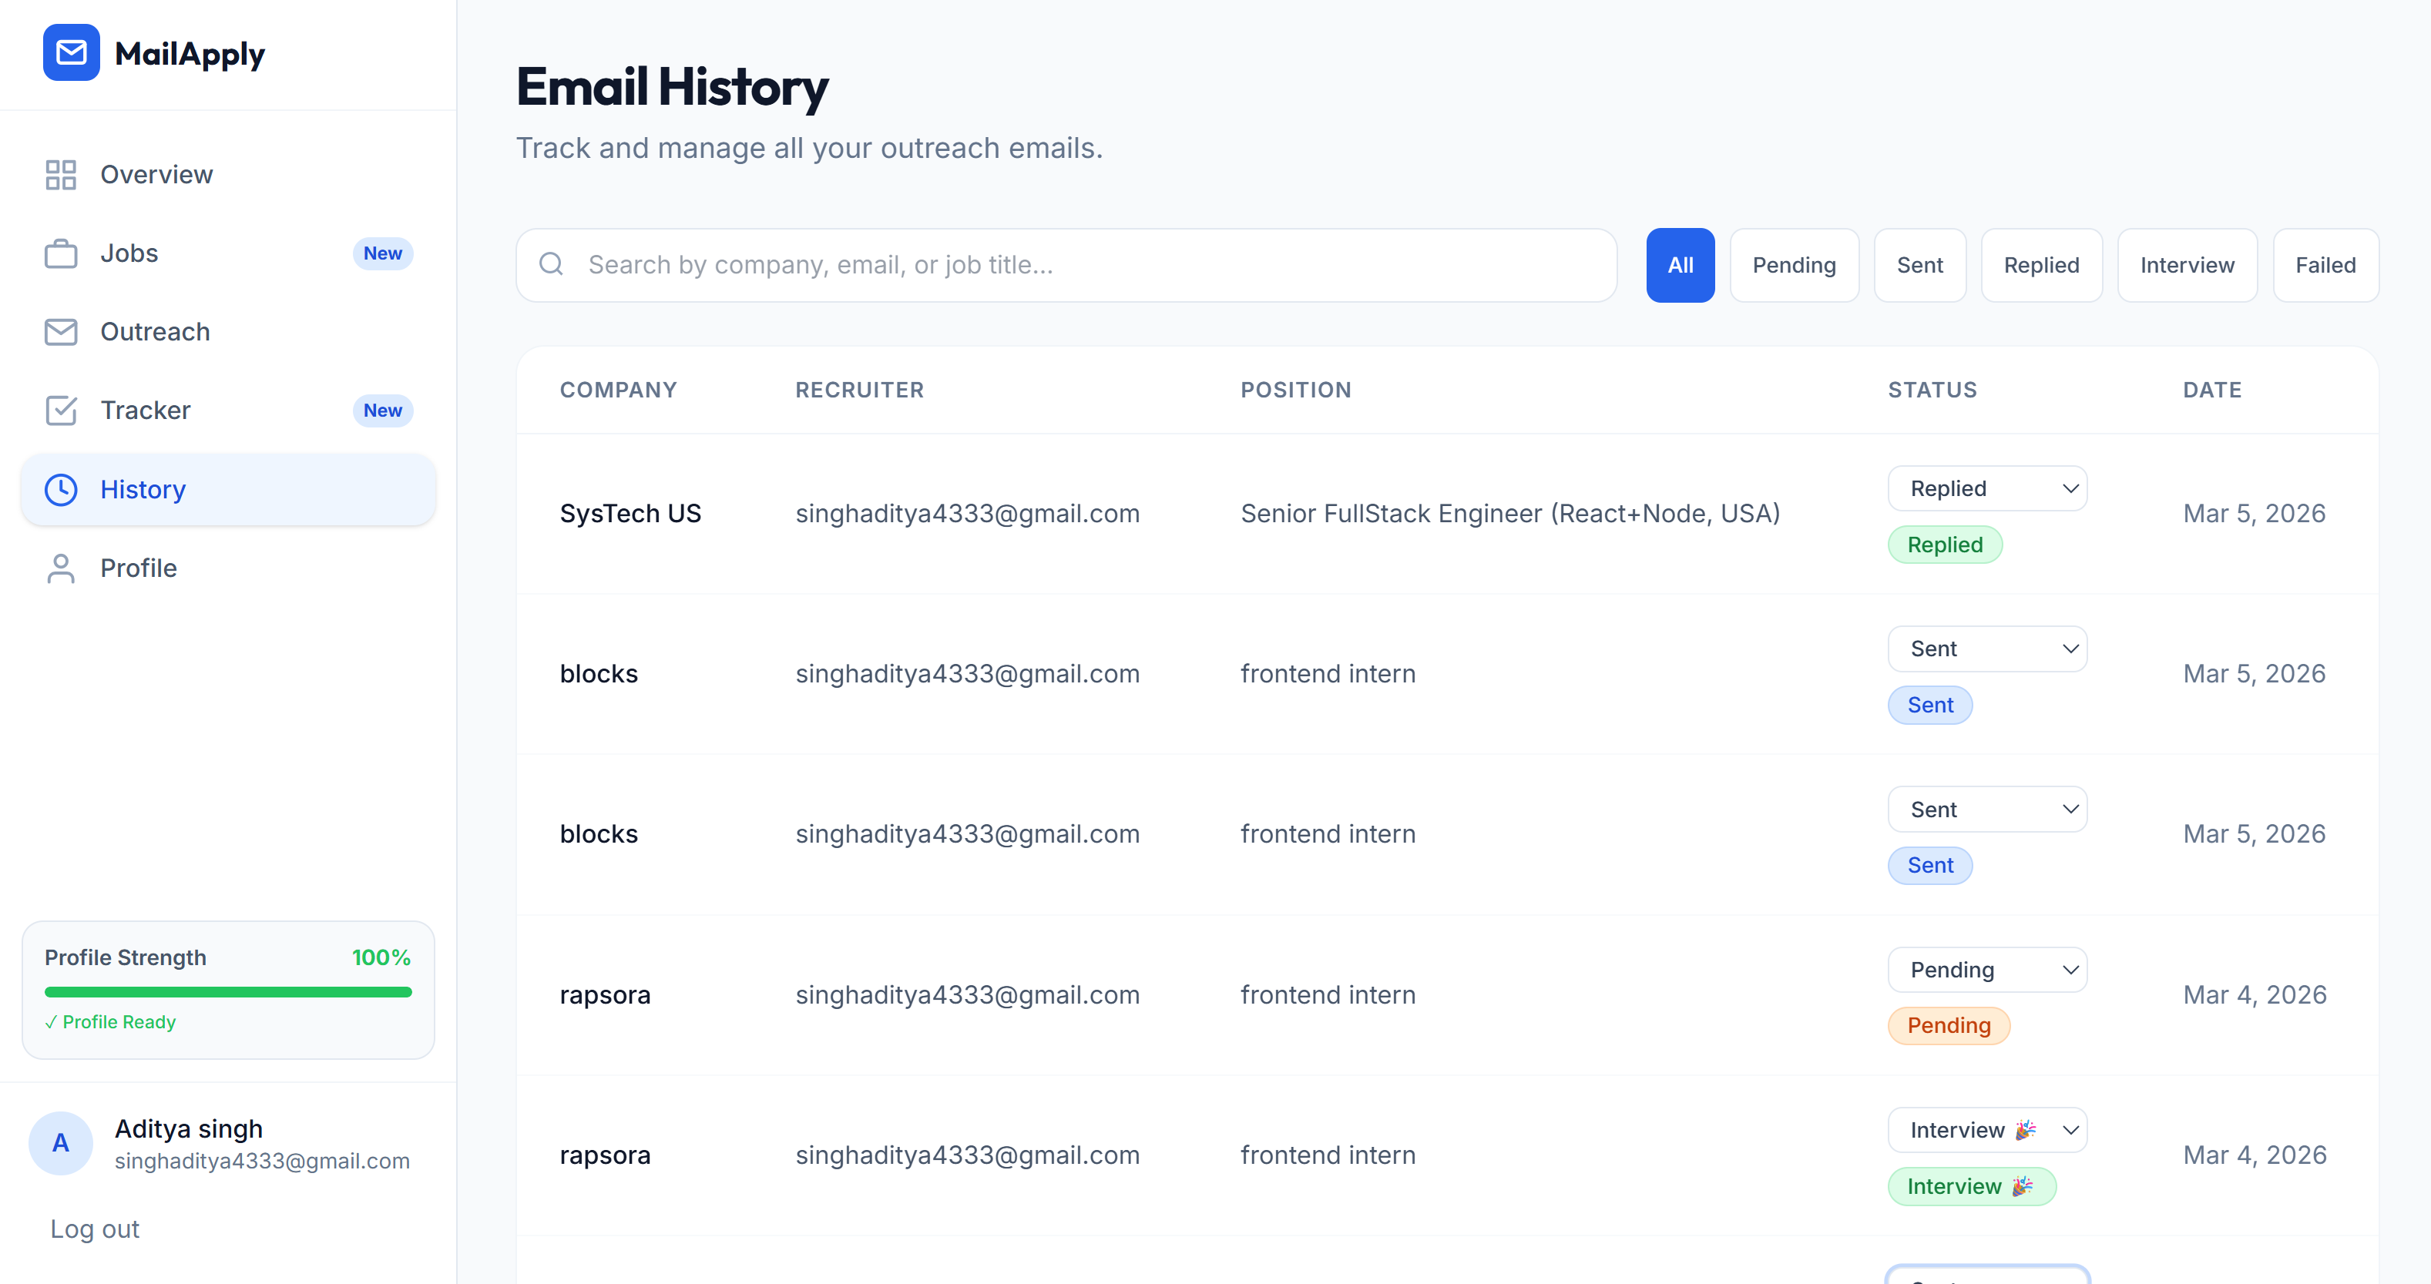Open the status dropdown for SysTech US
This screenshot has width=2431, height=1284.
(x=1986, y=488)
